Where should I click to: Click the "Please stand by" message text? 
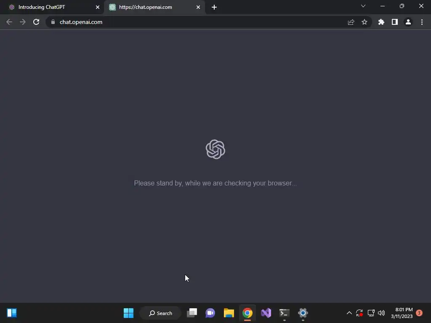(215, 183)
